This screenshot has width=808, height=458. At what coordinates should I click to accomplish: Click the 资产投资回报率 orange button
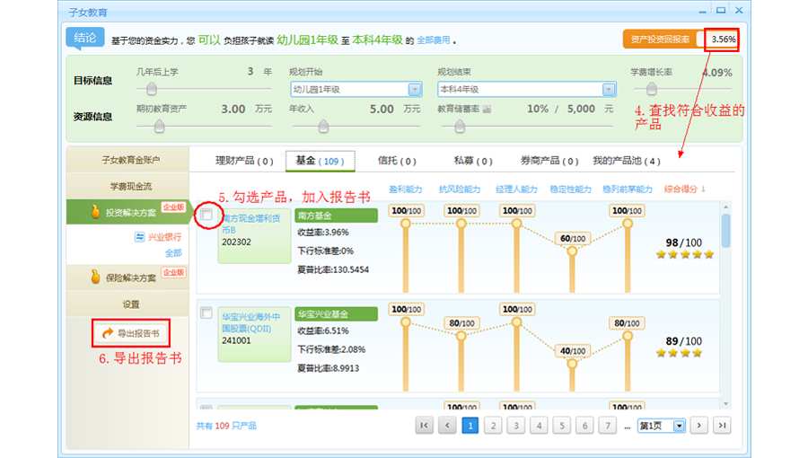pos(660,40)
